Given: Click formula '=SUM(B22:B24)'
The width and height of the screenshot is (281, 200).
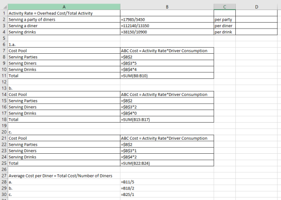Looking at the screenshot, I should (167, 163).
